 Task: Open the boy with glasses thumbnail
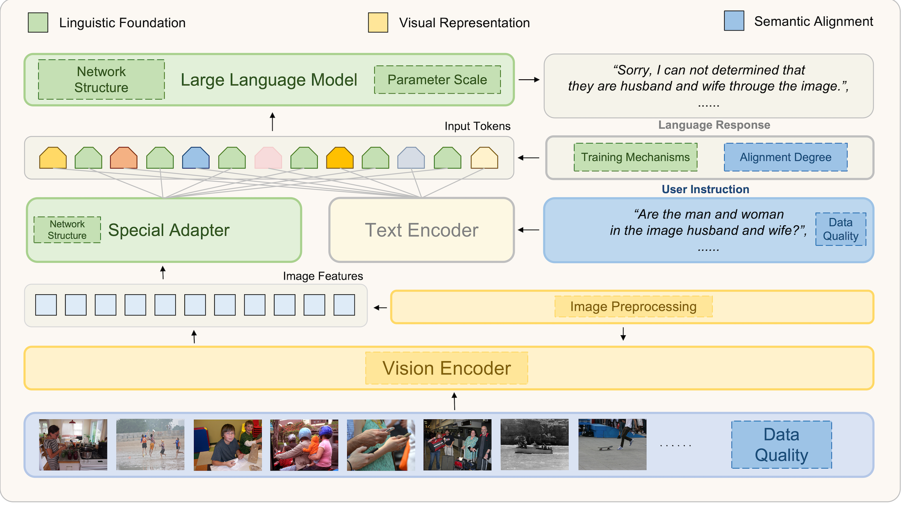pos(228,445)
